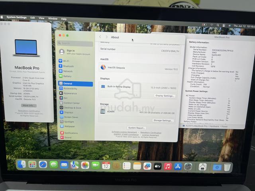255x191 pixels.
Task: Click System Settings gear in Dock
Action: point(188,167)
